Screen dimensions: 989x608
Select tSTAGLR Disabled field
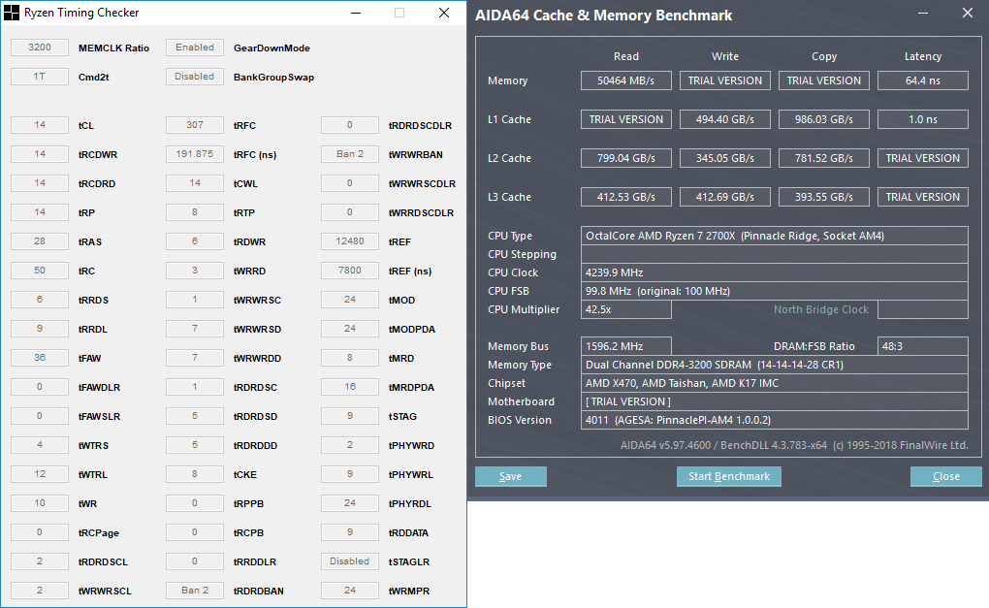click(x=350, y=561)
